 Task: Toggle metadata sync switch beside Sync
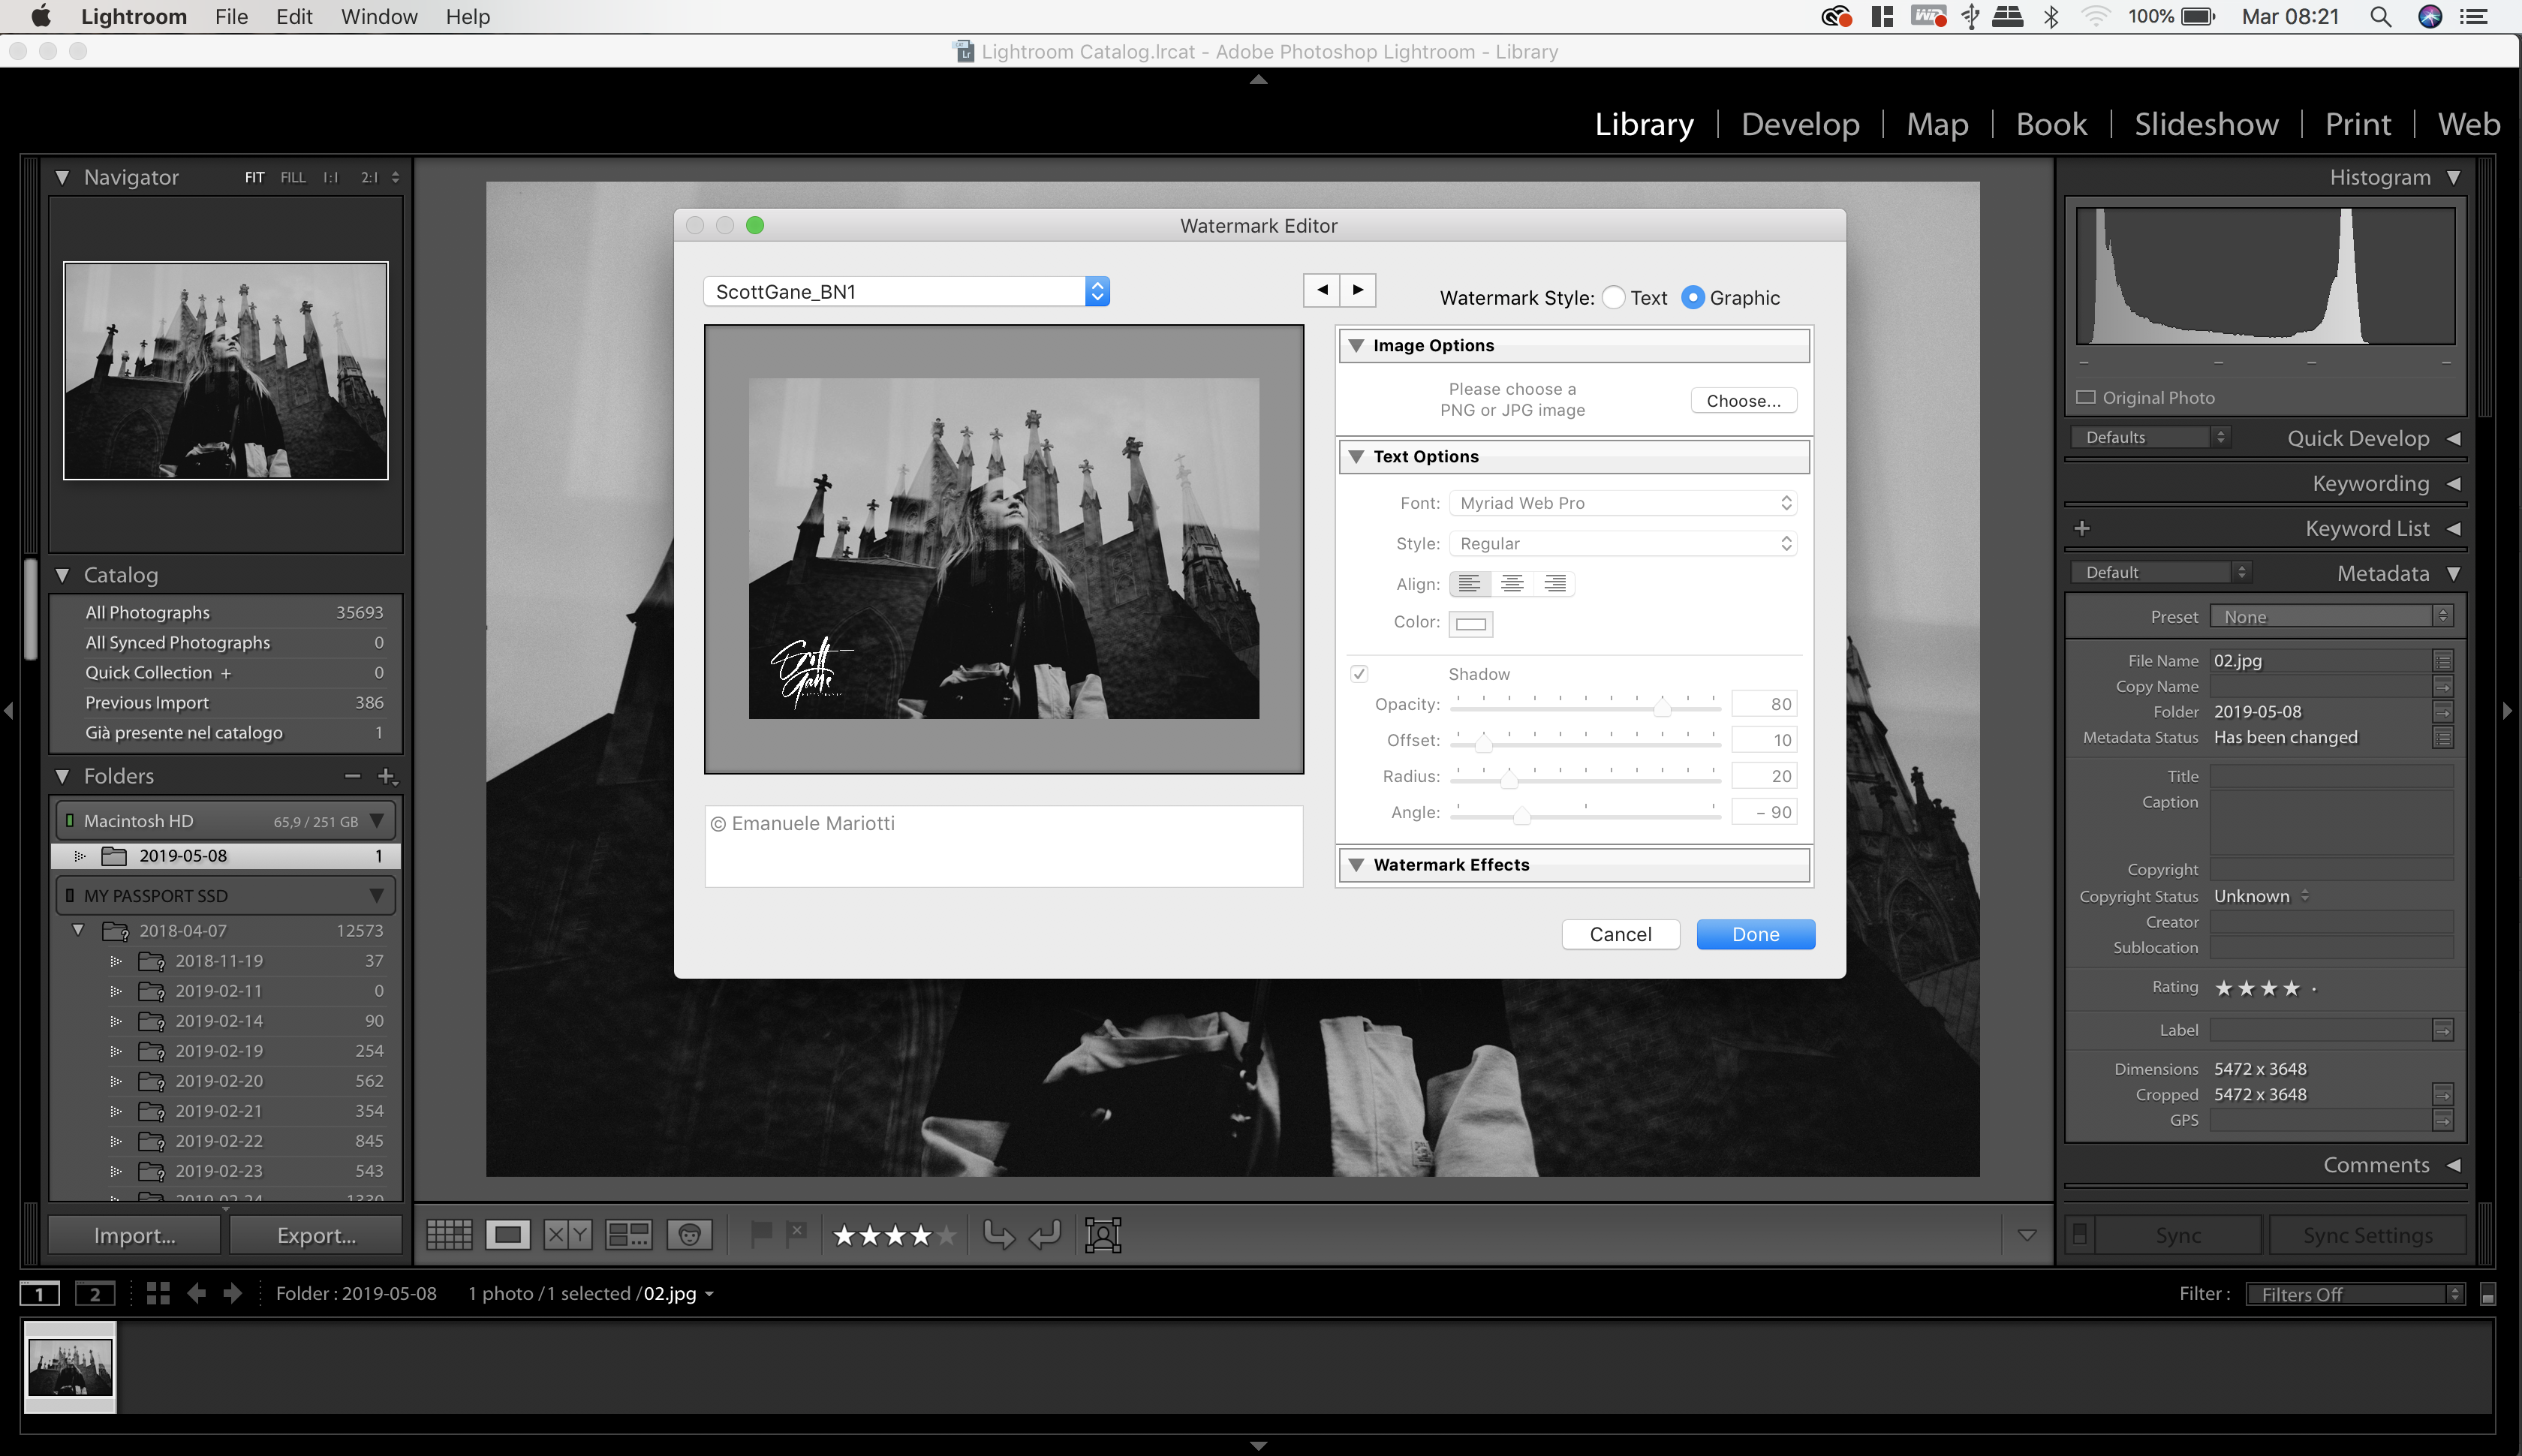click(2080, 1235)
